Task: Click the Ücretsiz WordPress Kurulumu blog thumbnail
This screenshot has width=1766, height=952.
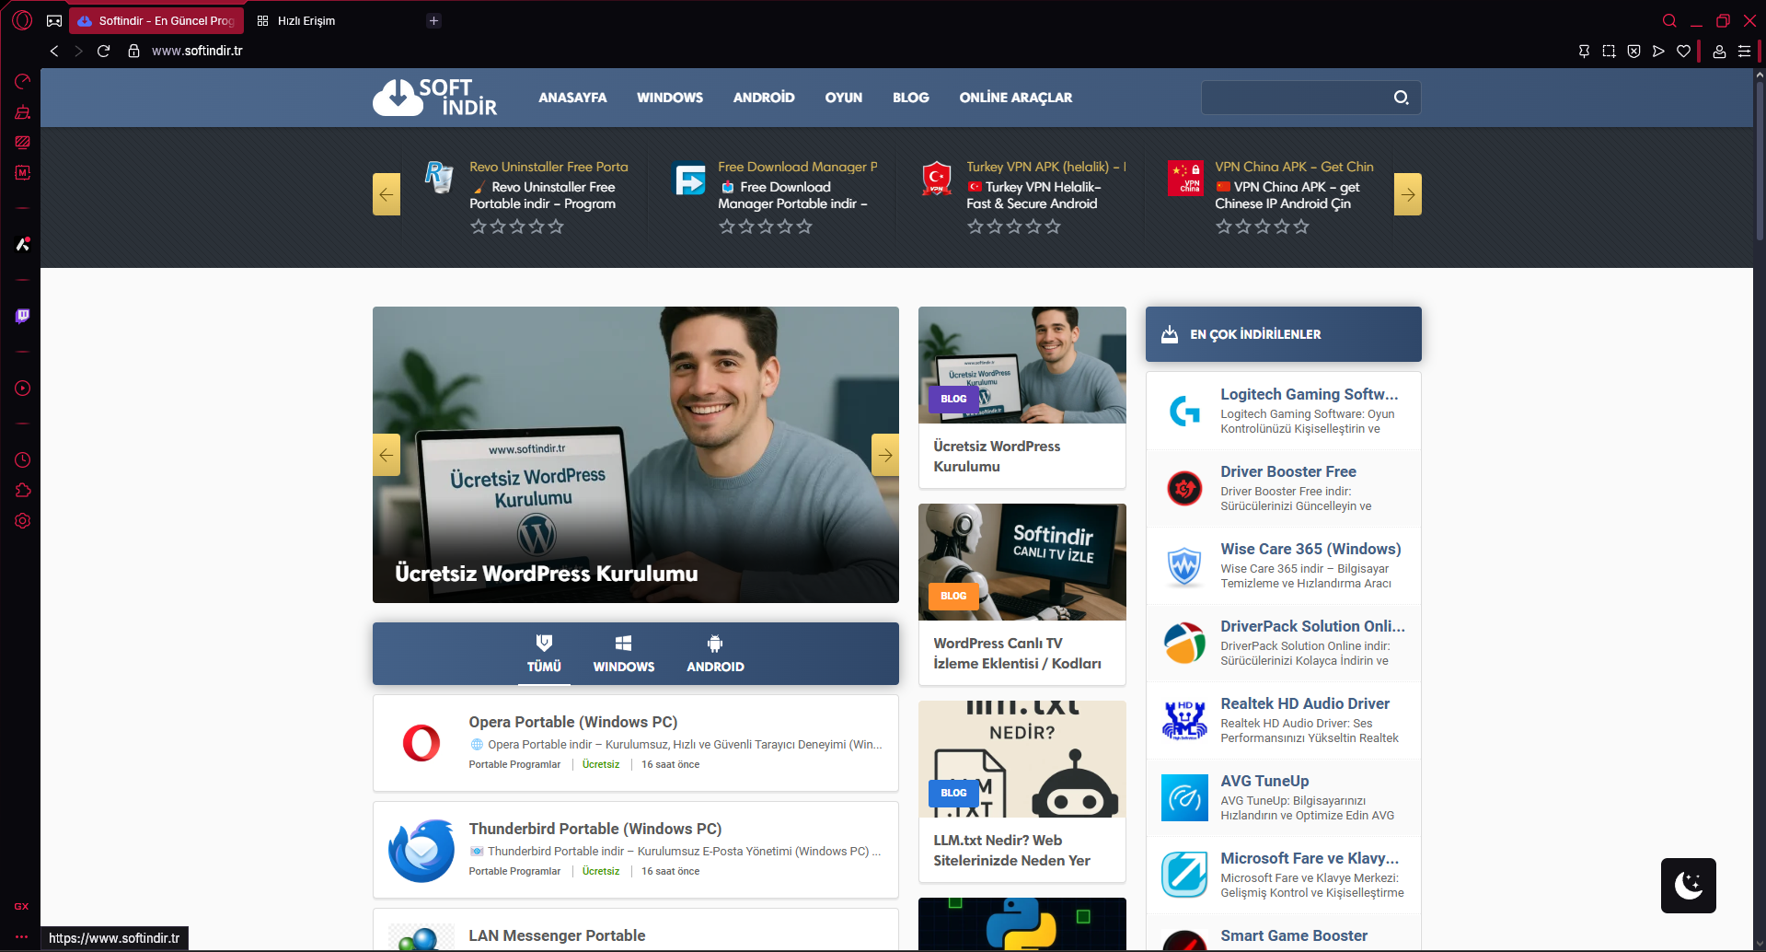Action: (1022, 365)
